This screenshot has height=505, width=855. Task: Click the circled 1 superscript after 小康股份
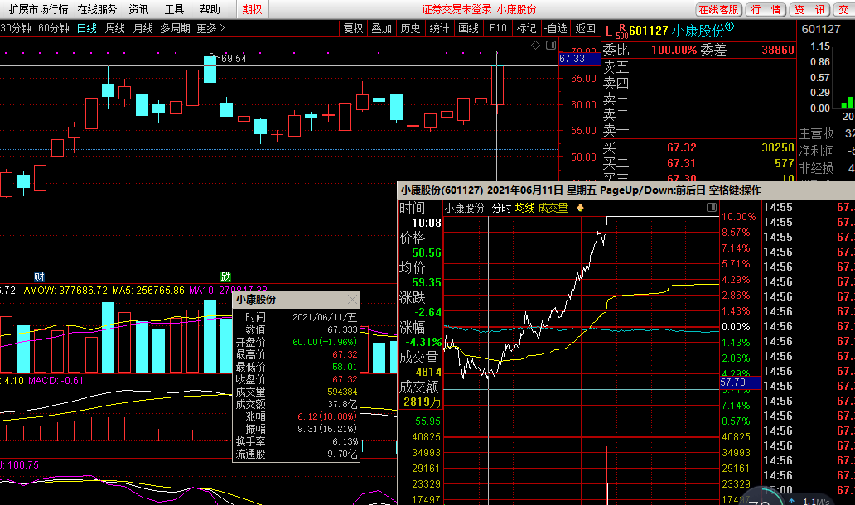pyautogui.click(x=730, y=26)
